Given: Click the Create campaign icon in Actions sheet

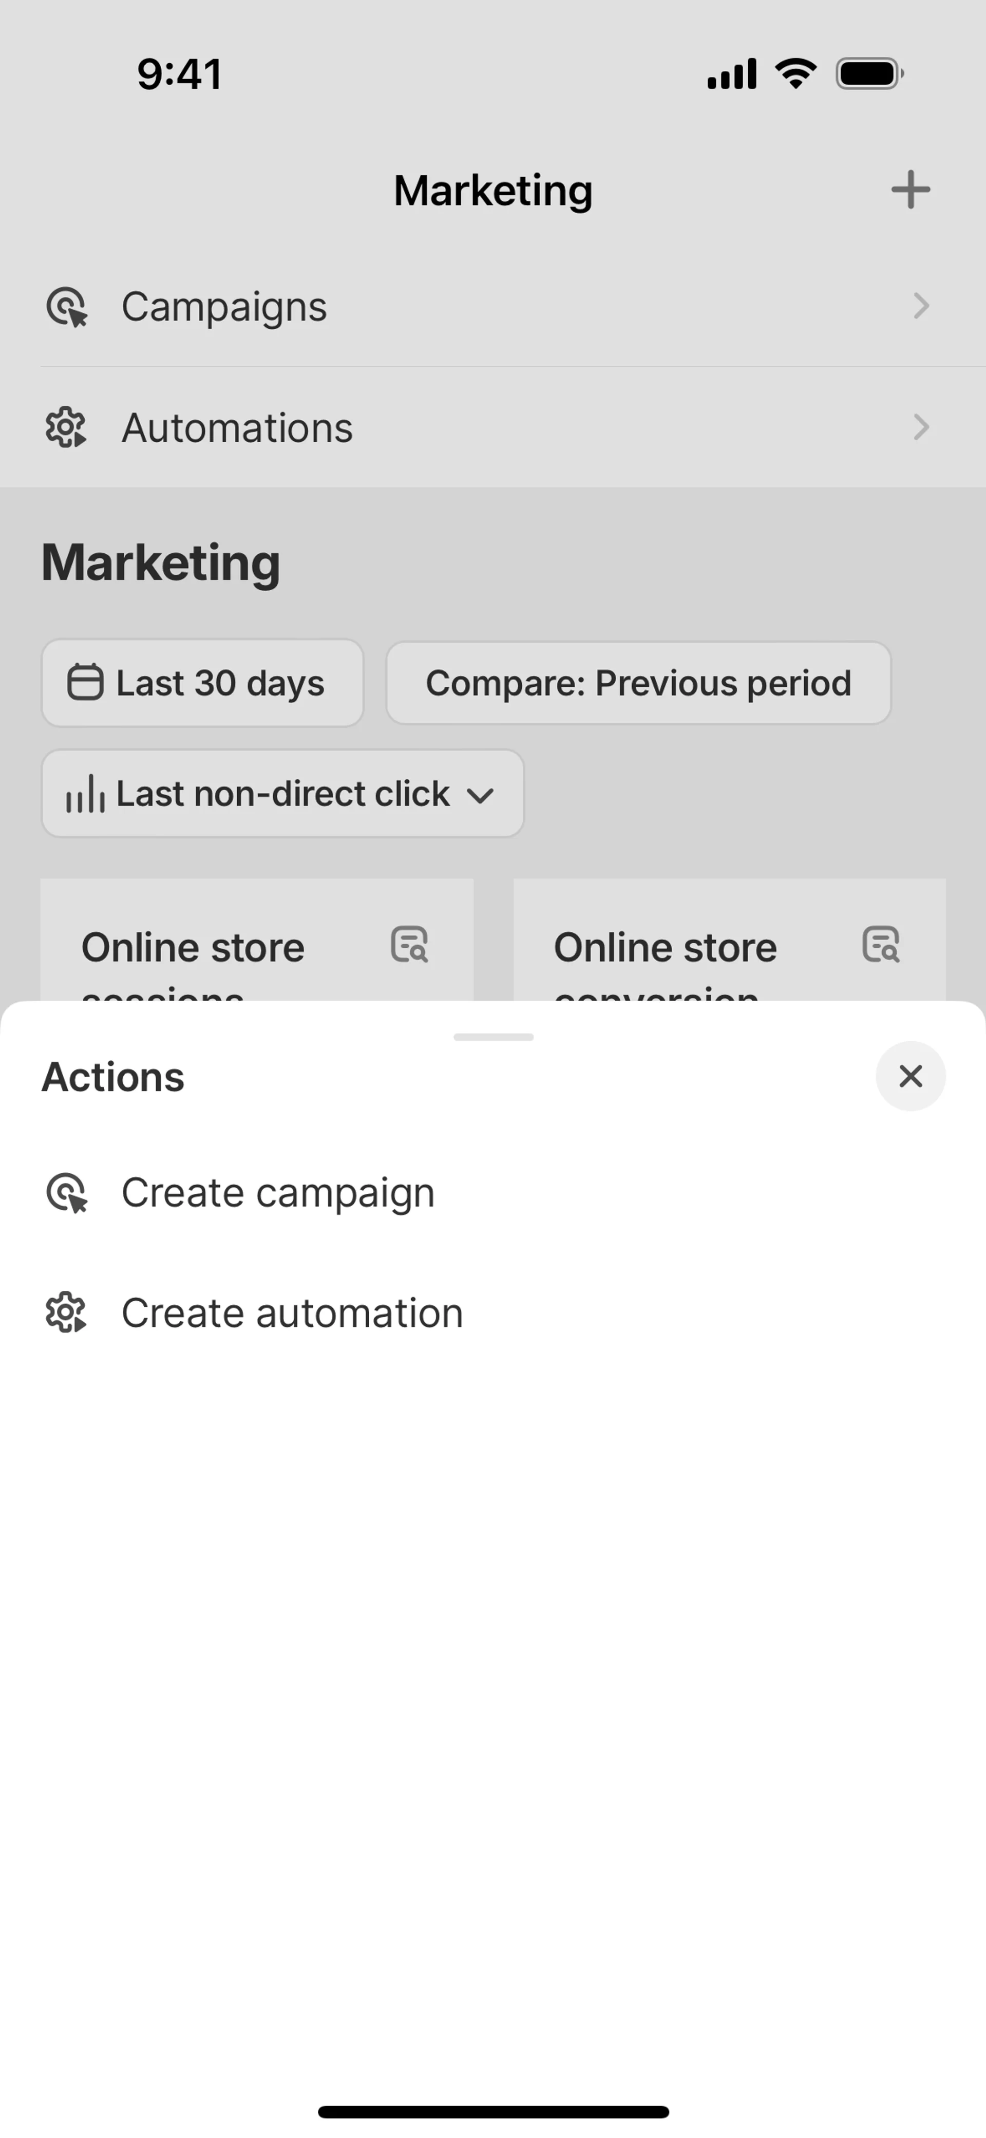Looking at the screenshot, I should pyautogui.click(x=66, y=1193).
